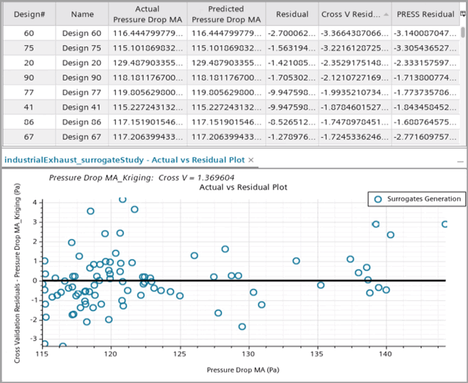468x383 pixels.
Task: Select Actual Pressure Drop value of Design 60
Action: point(148,33)
